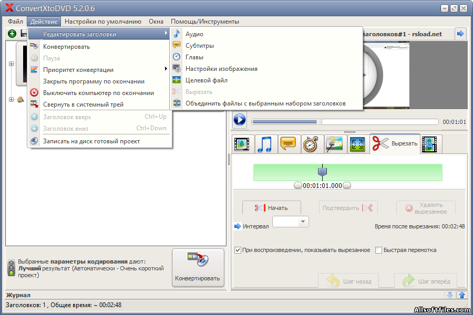This screenshot has width=473, height=315.
Task: Select Объединить файлы с выбранным набором заголовков
Action: coord(266,103)
